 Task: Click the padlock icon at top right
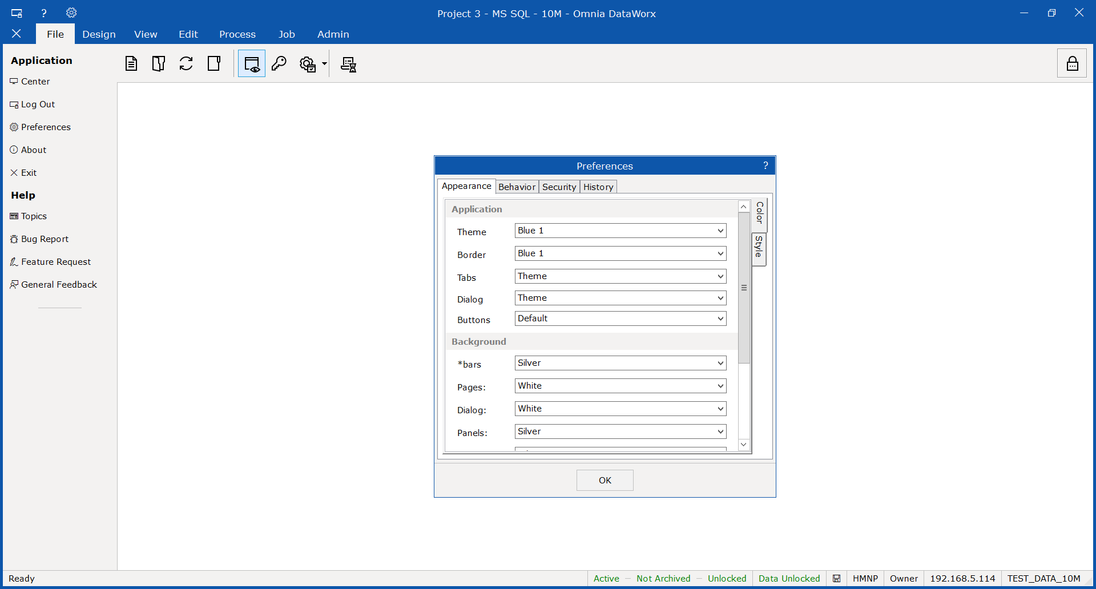[1072, 63]
